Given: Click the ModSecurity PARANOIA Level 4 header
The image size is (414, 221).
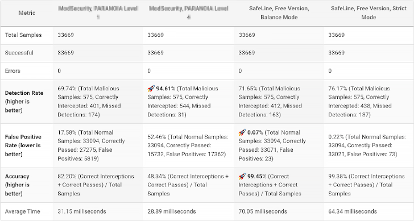Looking at the screenshot, I should [188, 12].
